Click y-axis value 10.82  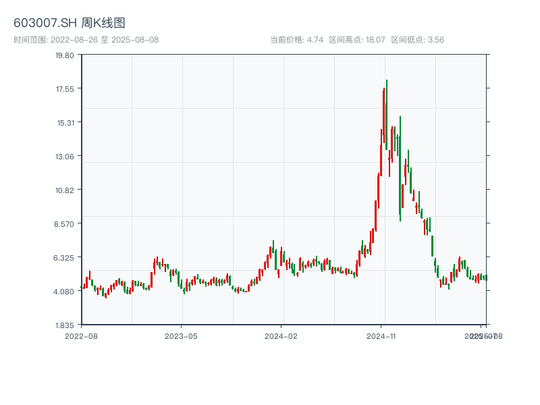(x=64, y=190)
